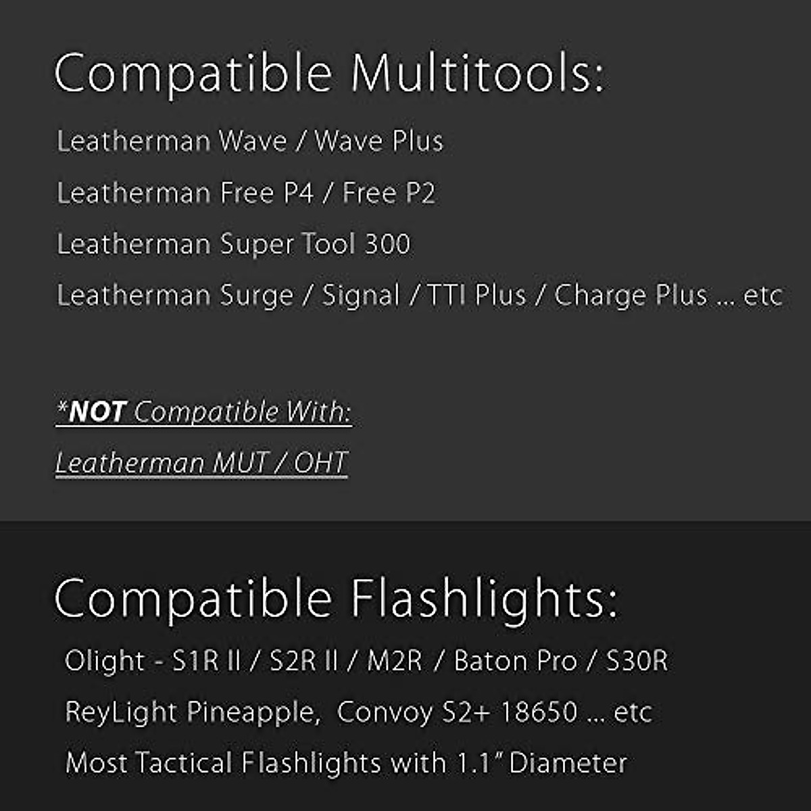Click the "Leatherman Super Tool 300" line

(x=233, y=244)
